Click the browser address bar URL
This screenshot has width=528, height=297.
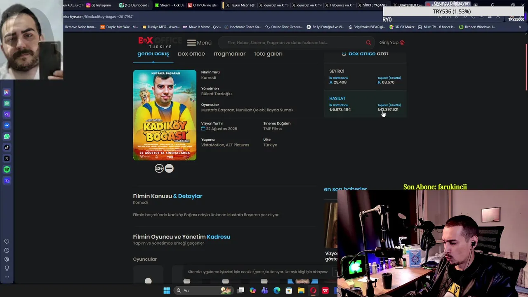98,16
